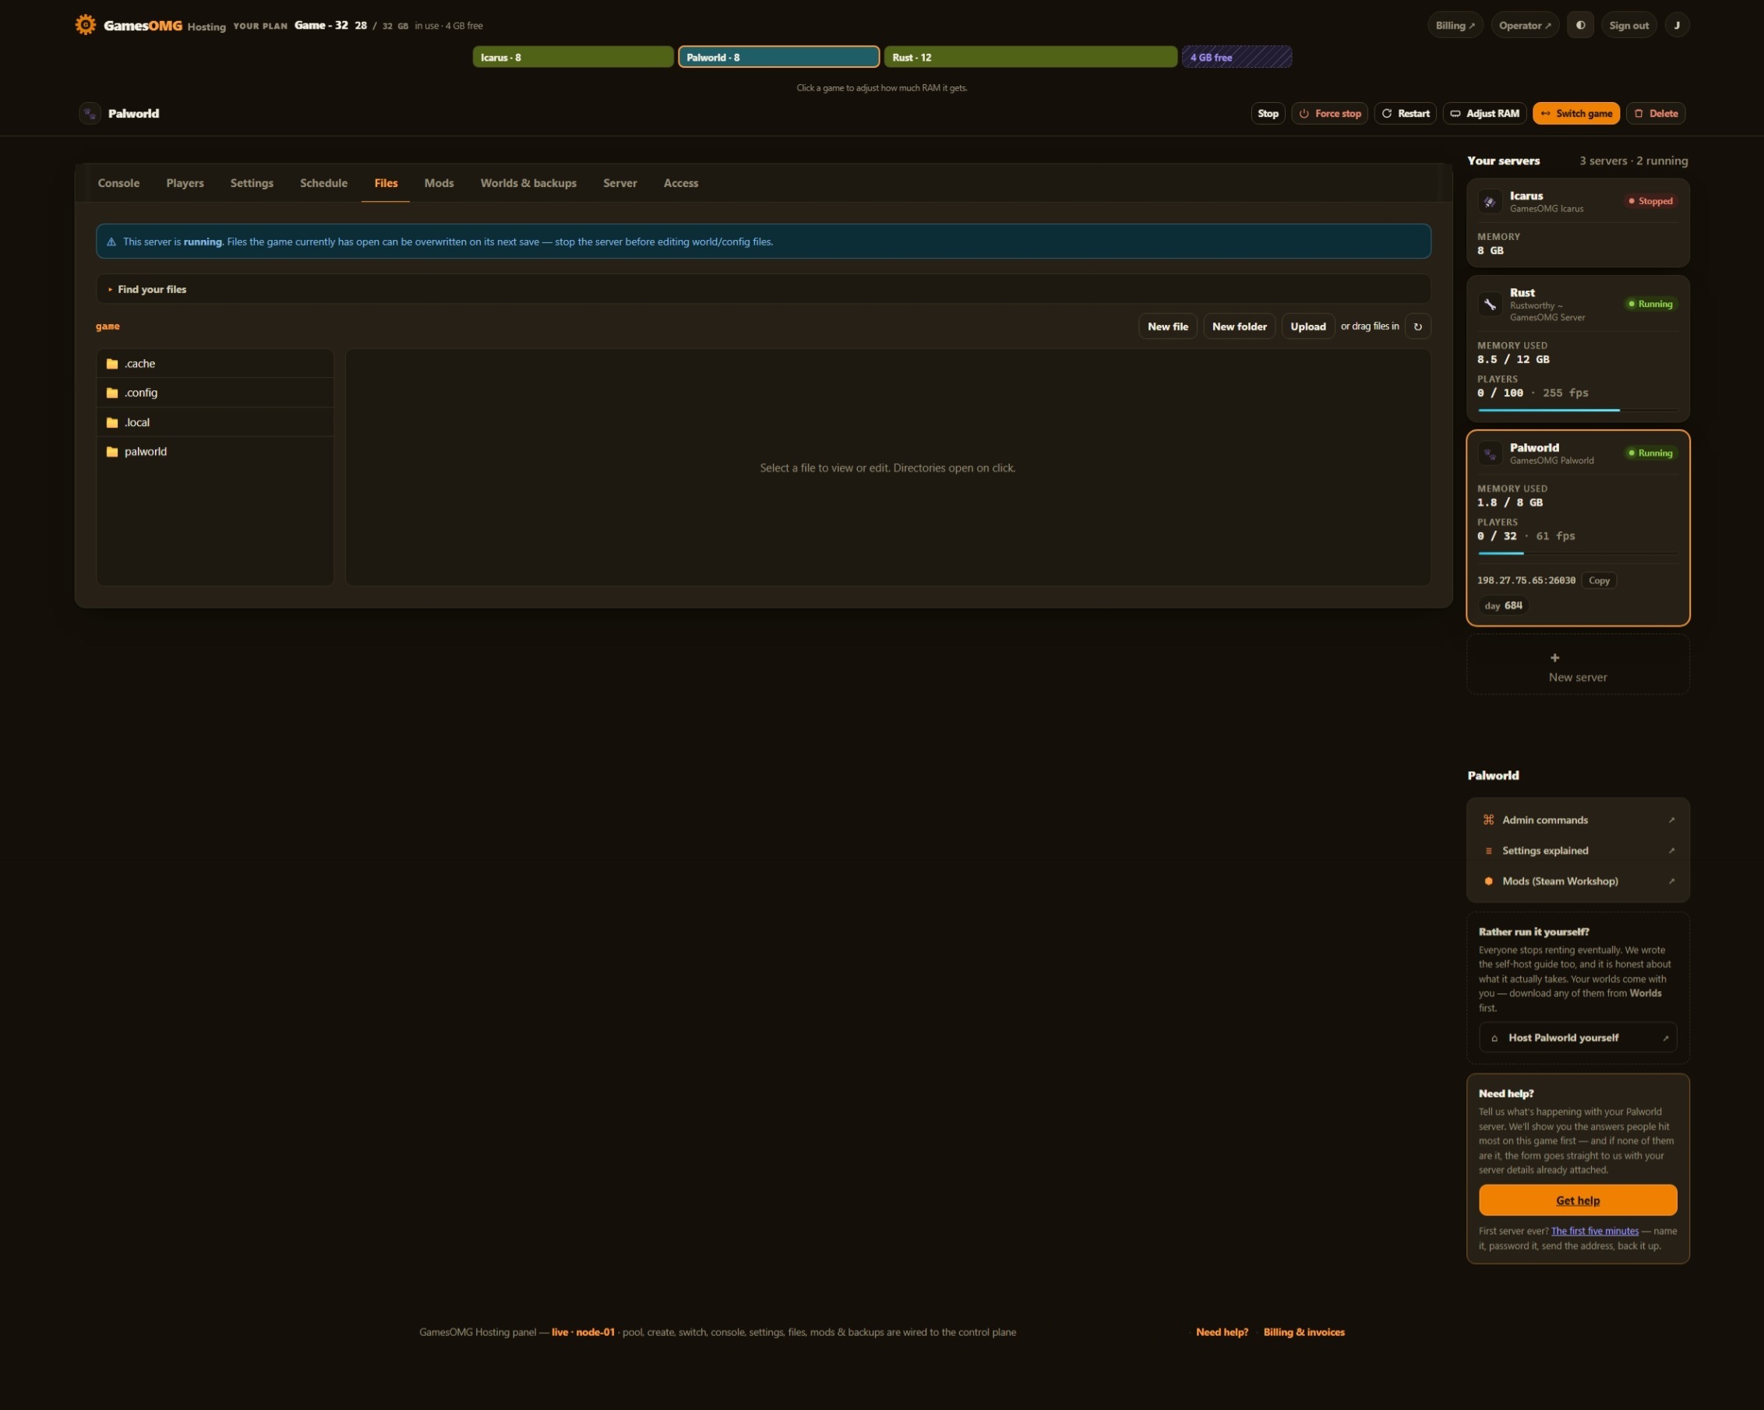Select the Palworld - 8 RAM bar
The width and height of the screenshot is (1764, 1410).
(779, 57)
